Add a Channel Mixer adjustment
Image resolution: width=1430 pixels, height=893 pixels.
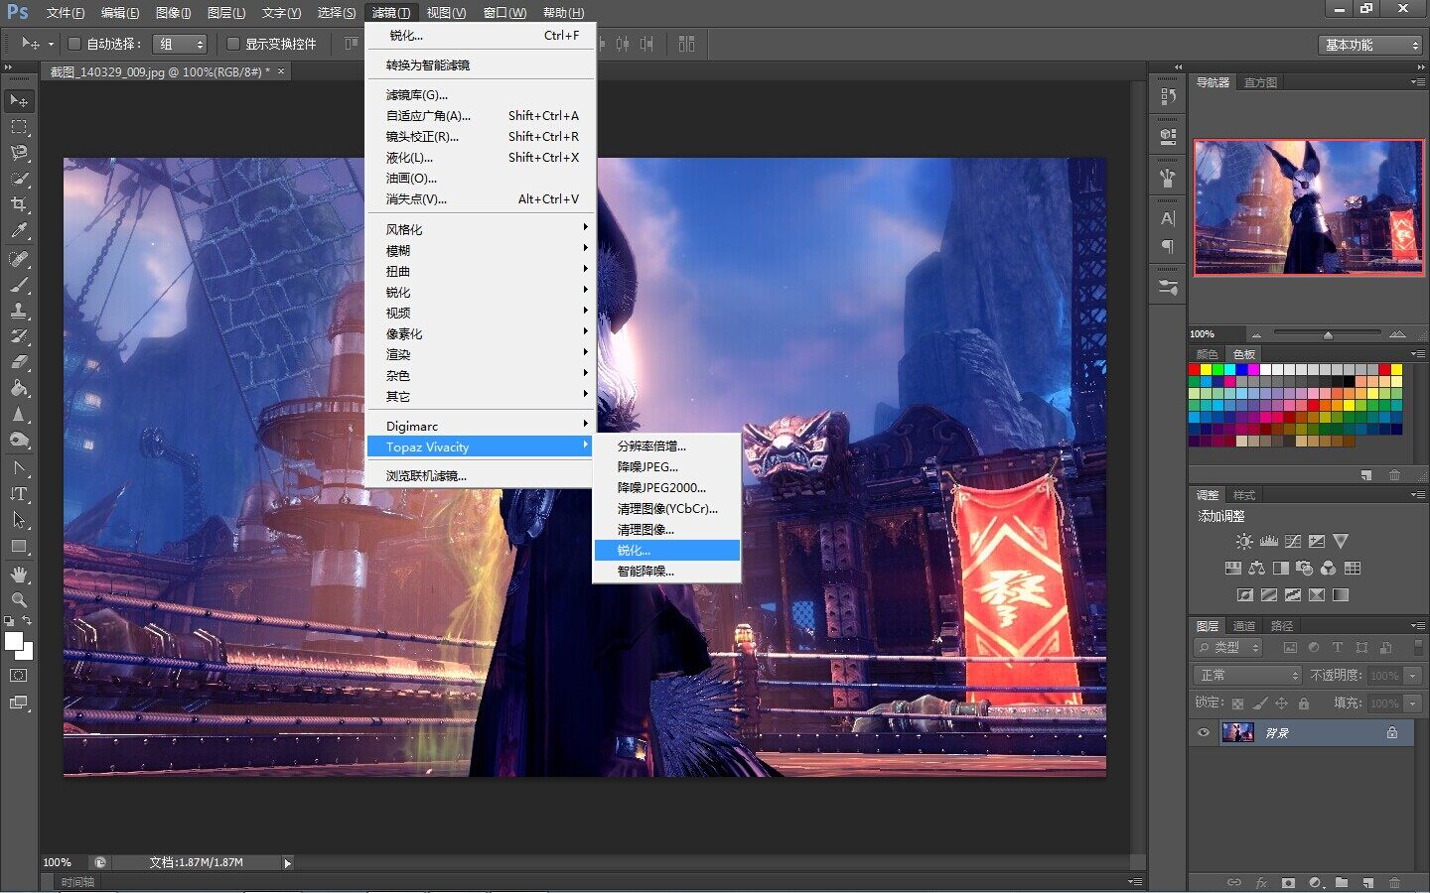[1328, 569]
